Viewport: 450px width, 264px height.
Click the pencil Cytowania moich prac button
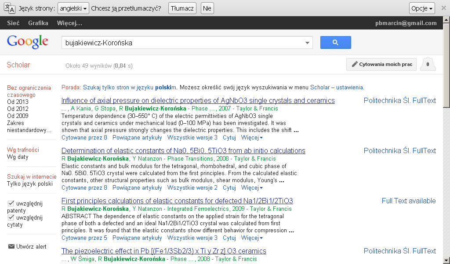coord(381,64)
